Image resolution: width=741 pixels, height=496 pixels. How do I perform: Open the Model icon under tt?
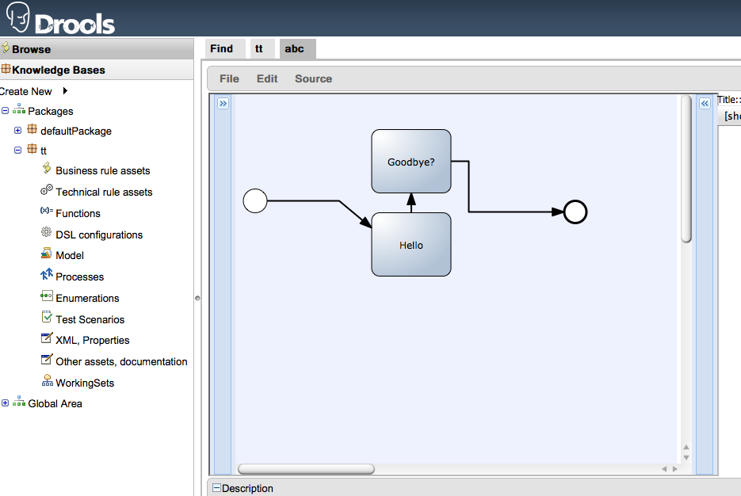(47, 254)
